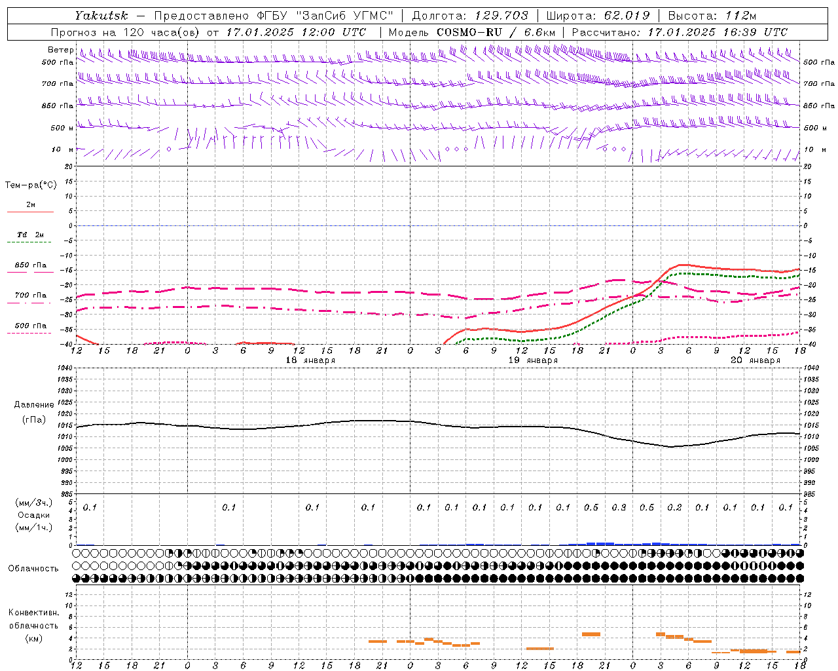This screenshot has width=838, height=671.
Task: Click the '(мм/3ч.)' precipitation unit label
Action: coord(34,503)
